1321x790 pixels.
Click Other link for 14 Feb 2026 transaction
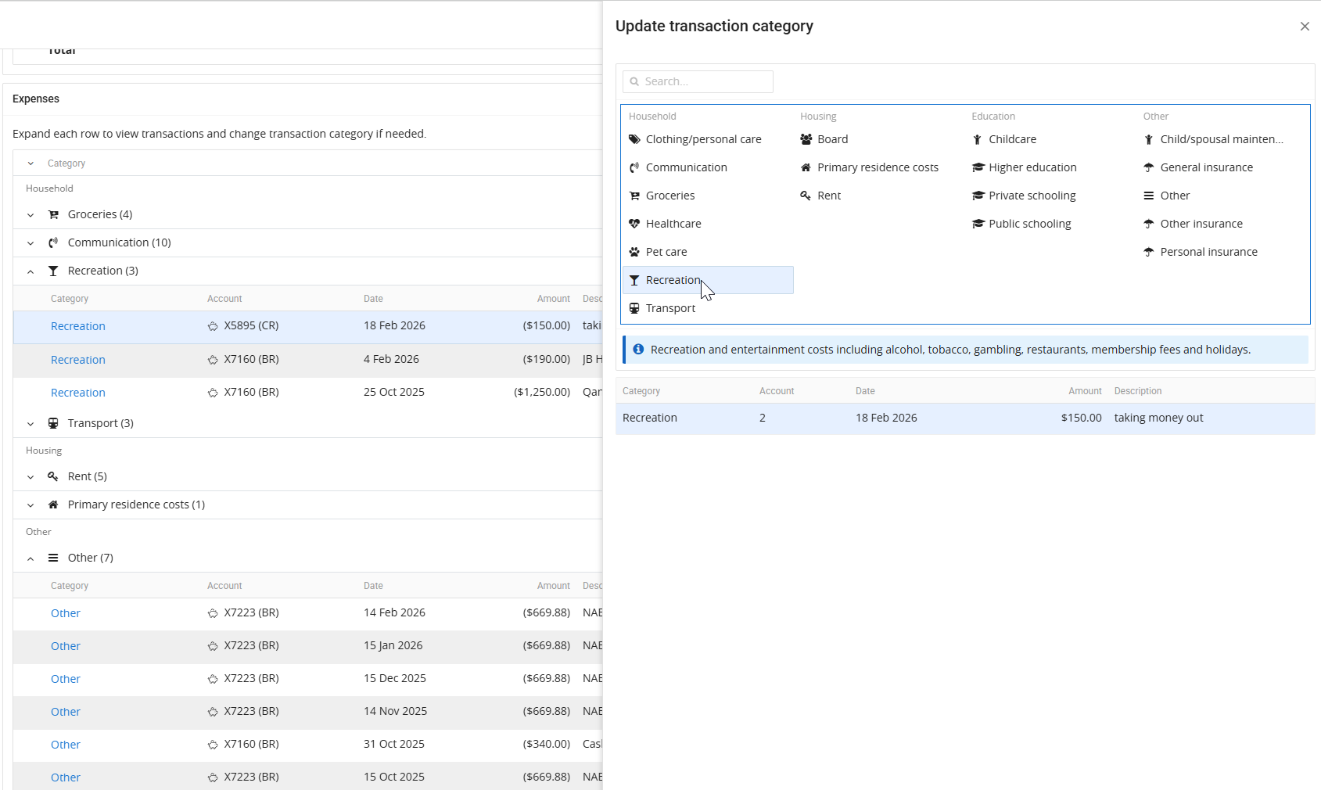coord(66,613)
